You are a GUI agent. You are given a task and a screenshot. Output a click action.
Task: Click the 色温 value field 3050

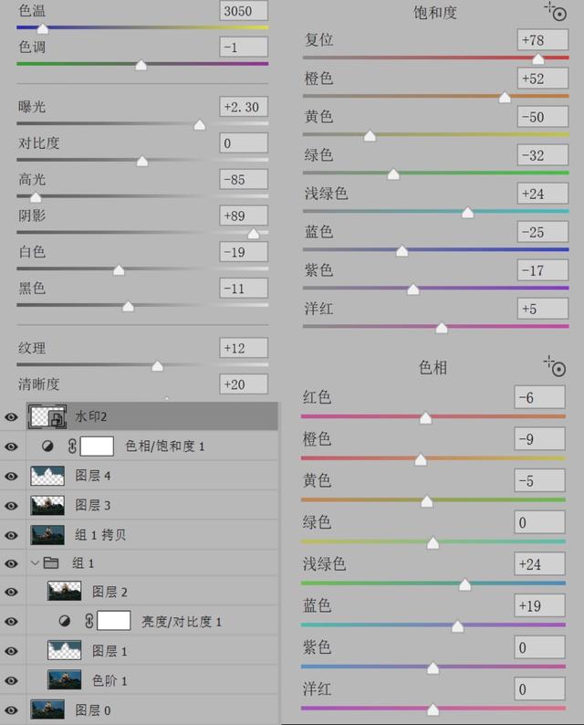coord(244,11)
